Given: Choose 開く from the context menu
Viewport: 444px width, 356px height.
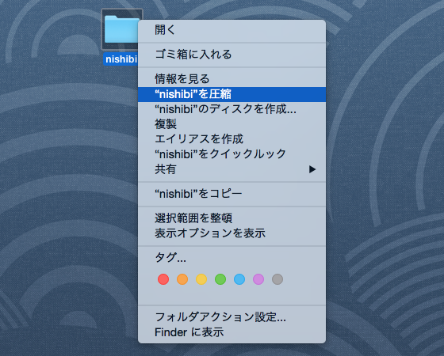Looking at the screenshot, I should tap(232, 30).
